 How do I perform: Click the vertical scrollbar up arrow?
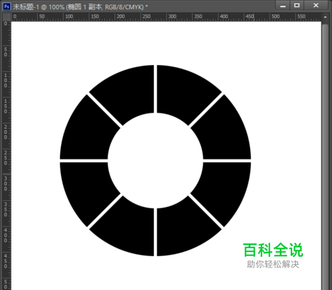tap(325, 17)
